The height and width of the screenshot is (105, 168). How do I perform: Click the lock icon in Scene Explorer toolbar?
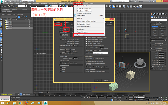click(x=22, y=17)
